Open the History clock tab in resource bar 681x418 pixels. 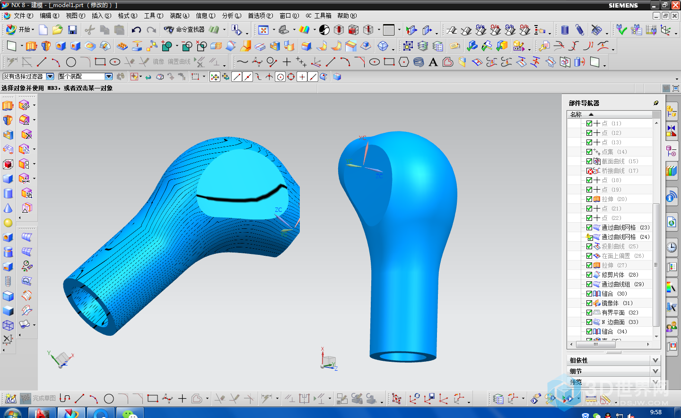tap(672, 247)
